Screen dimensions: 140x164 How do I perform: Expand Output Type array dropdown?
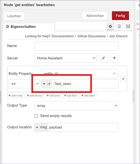(x=76, y=106)
